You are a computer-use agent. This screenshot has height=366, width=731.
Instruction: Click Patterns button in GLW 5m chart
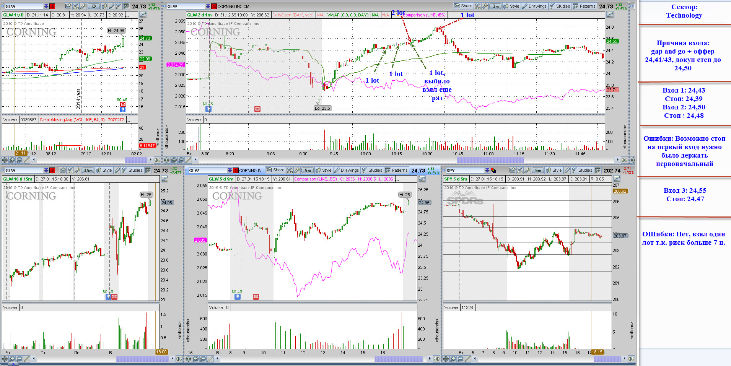click(396, 170)
